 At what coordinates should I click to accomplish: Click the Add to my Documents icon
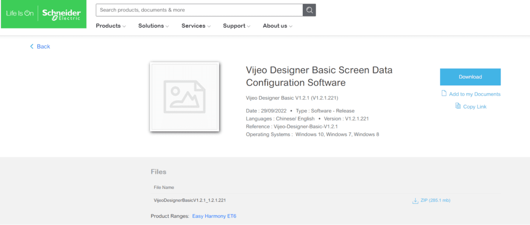(x=444, y=93)
